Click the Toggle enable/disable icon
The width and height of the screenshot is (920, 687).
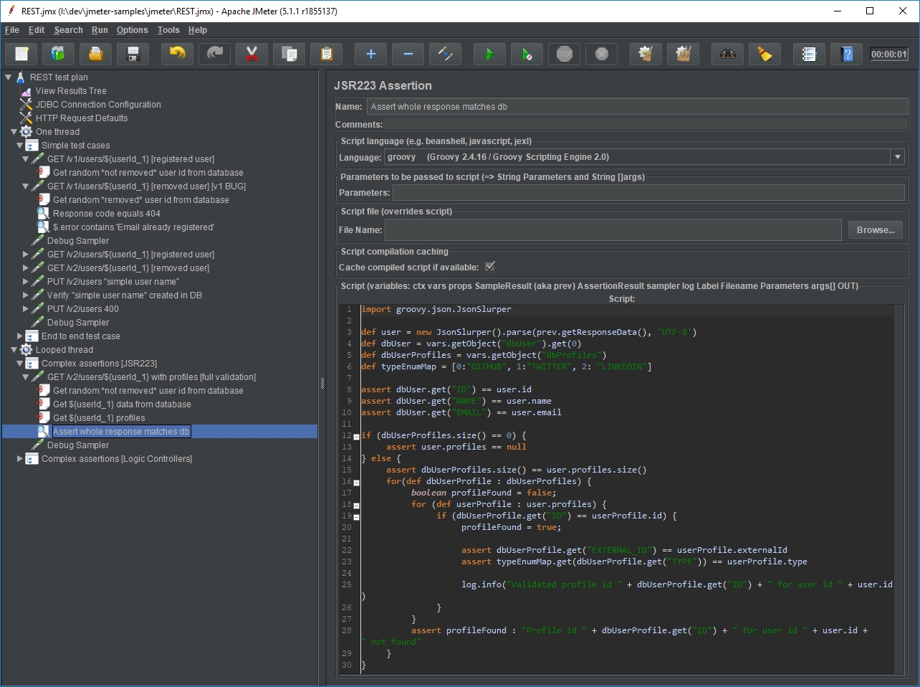click(x=446, y=54)
